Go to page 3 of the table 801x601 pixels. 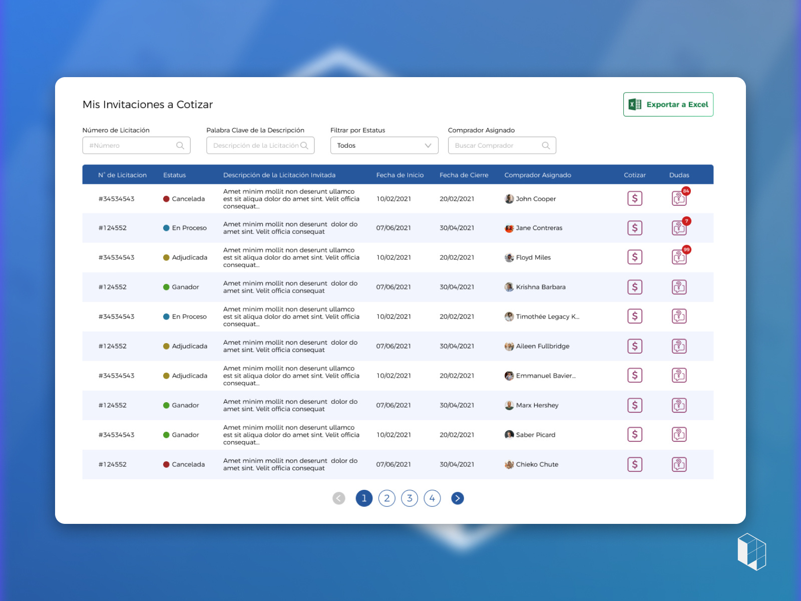410,498
